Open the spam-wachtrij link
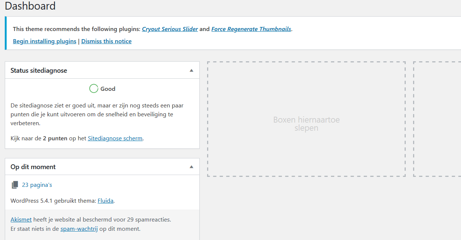Viewport: 461px width, 240px height. click(x=79, y=229)
